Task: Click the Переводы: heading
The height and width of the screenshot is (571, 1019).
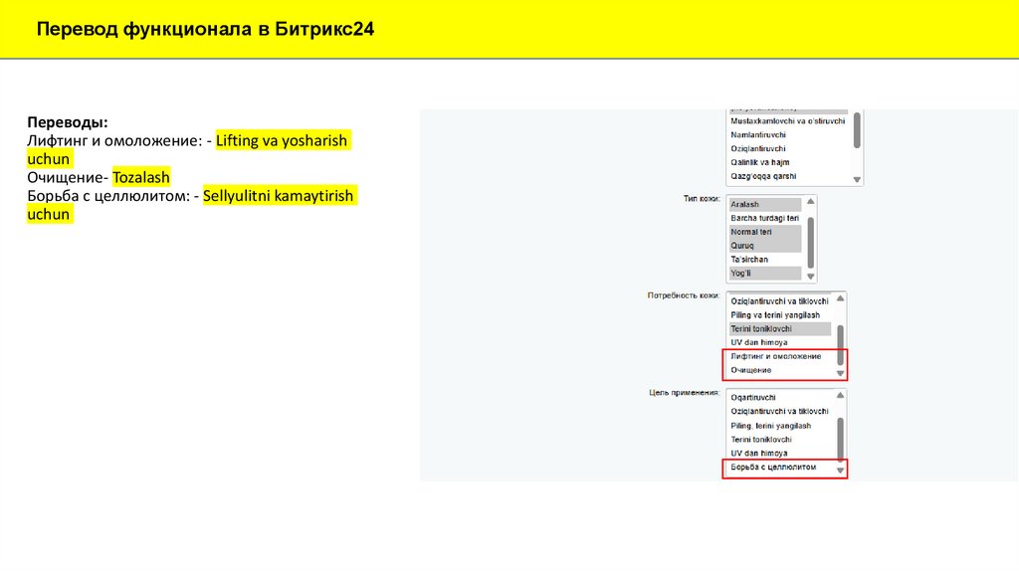Action: tap(68, 122)
